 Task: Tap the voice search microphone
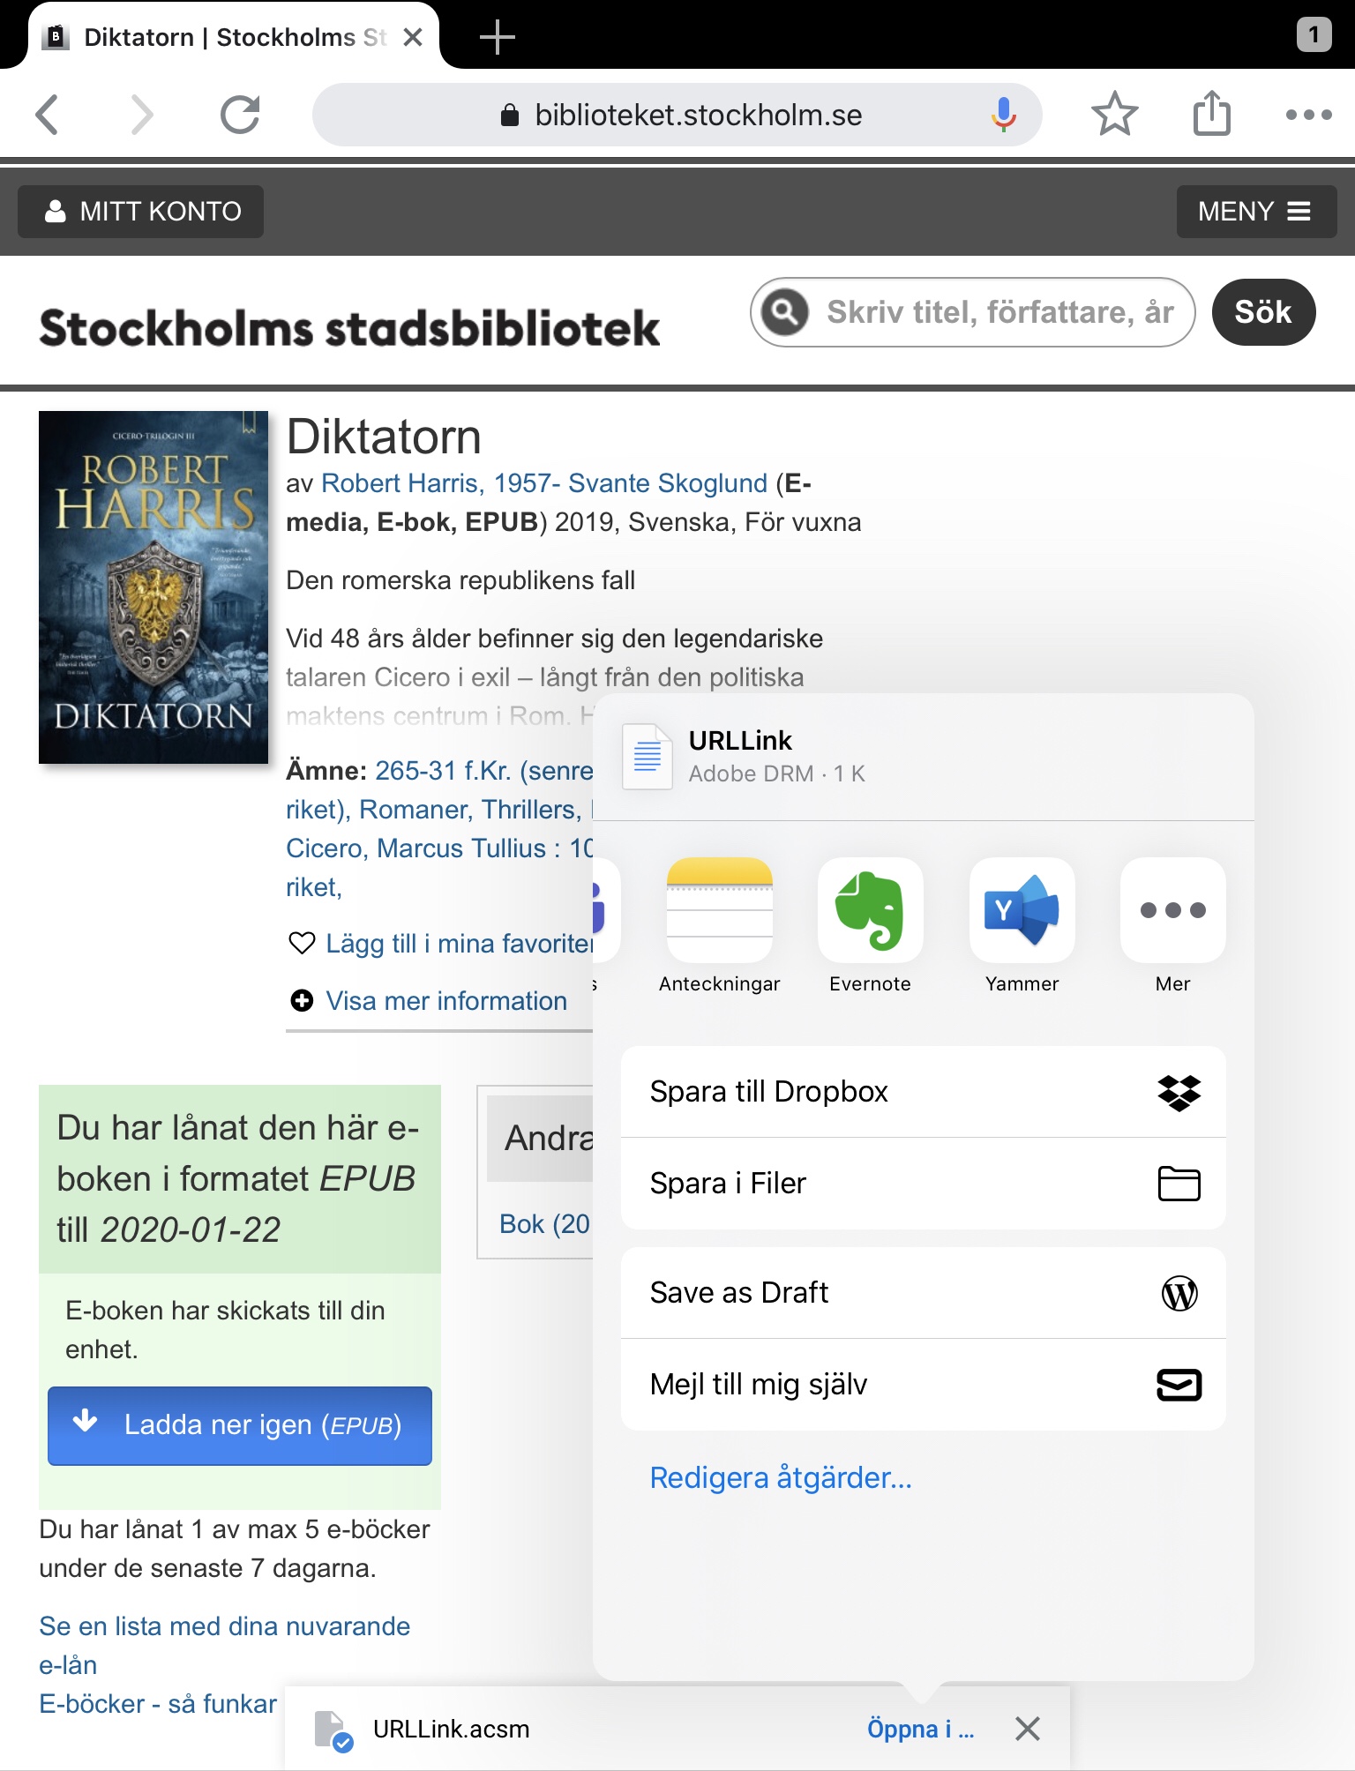coord(1003,115)
